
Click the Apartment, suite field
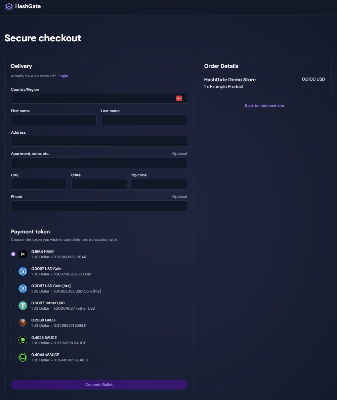(x=99, y=163)
